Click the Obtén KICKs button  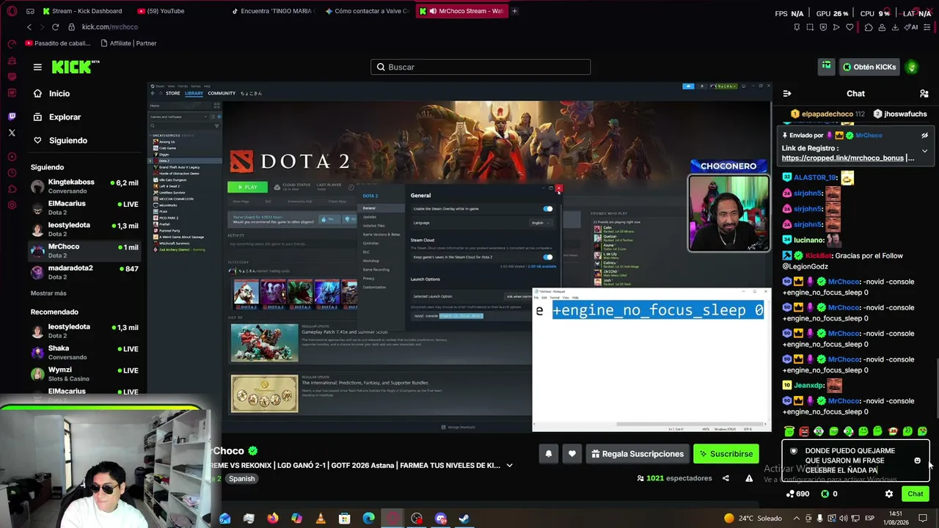(x=869, y=67)
